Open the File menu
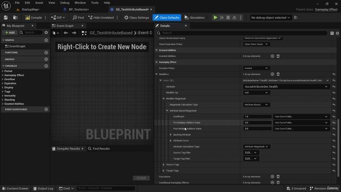Image resolution: width=341 pixels, height=192 pixels. point(17,3)
